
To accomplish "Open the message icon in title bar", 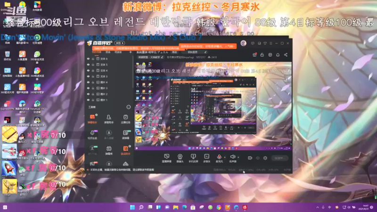I will point(253,43).
